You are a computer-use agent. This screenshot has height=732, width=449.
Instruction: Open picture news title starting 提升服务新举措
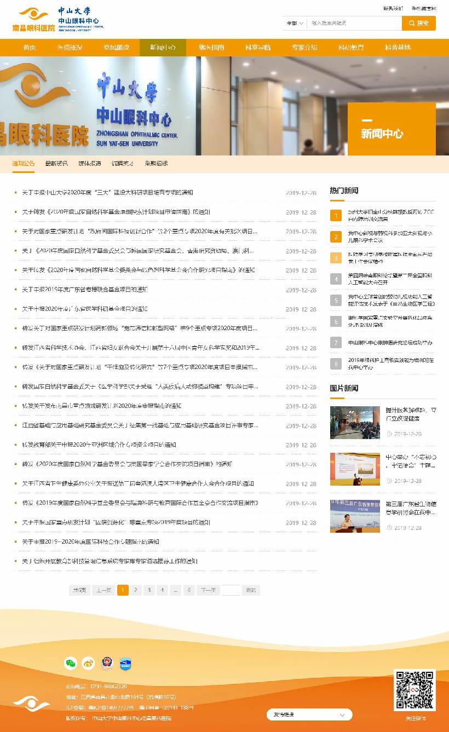(411, 414)
